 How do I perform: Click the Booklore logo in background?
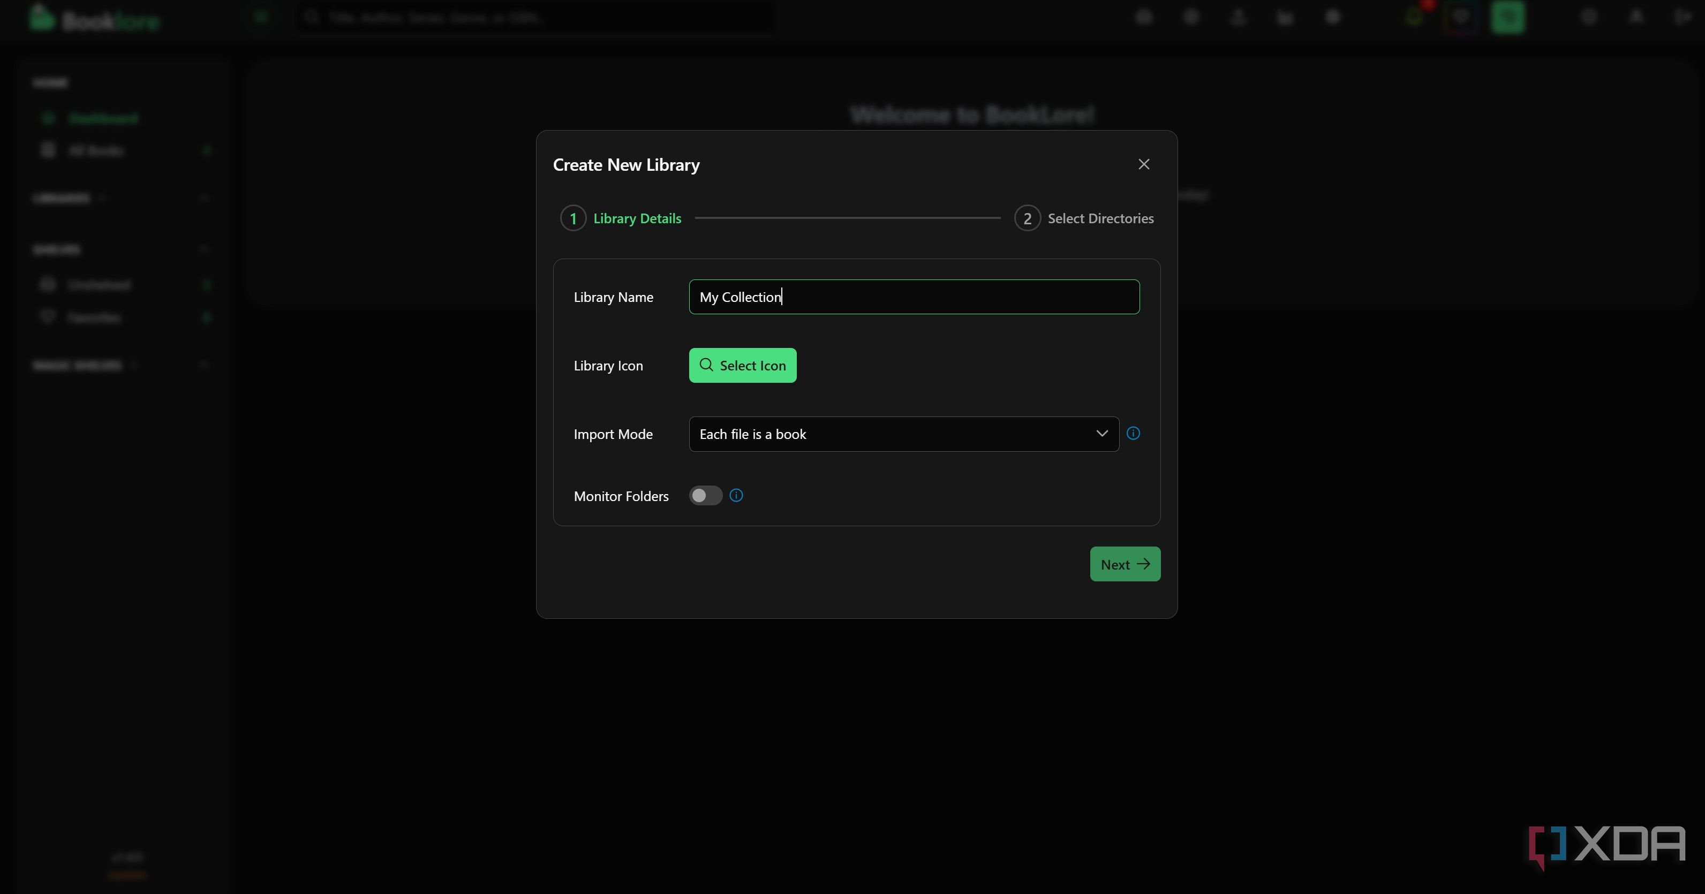coord(94,19)
